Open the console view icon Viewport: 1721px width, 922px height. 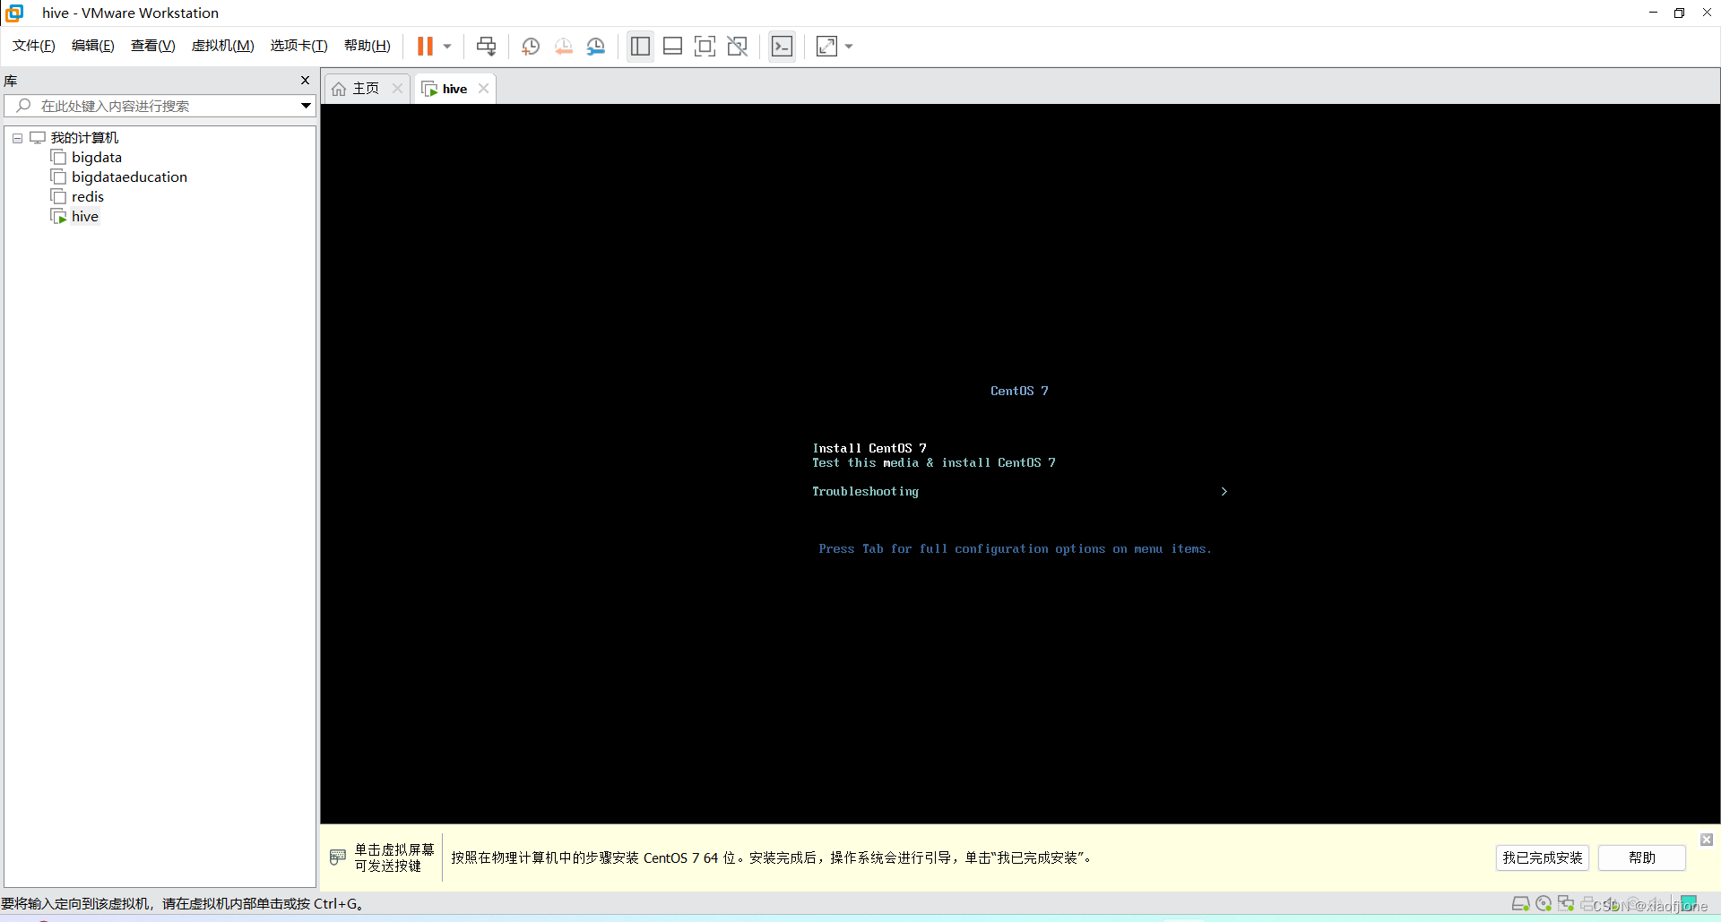pyautogui.click(x=782, y=47)
